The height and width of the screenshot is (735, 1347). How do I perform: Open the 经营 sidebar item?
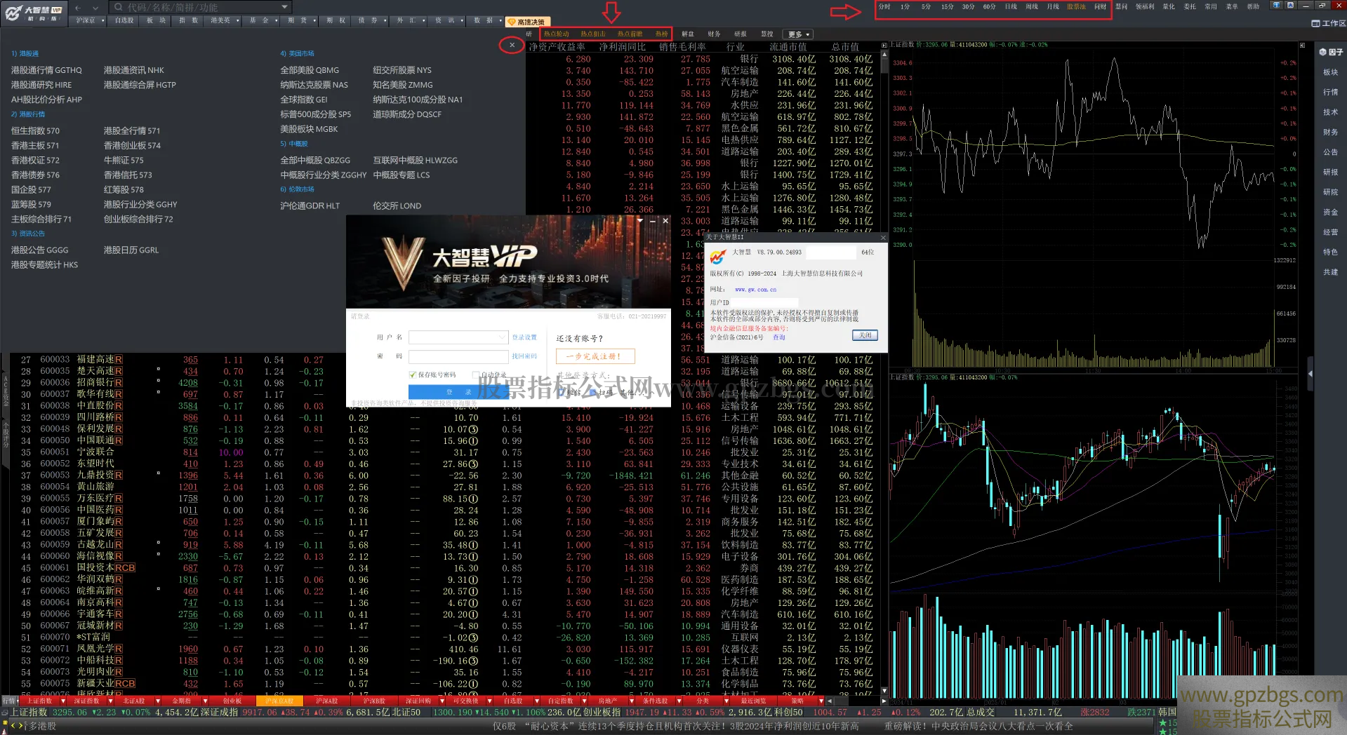[x=1331, y=232]
